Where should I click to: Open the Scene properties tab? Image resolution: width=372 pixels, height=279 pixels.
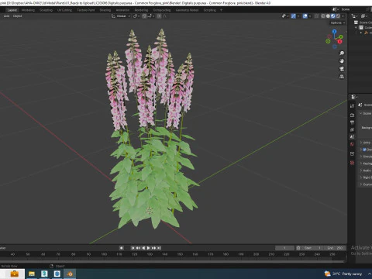(x=352, y=137)
